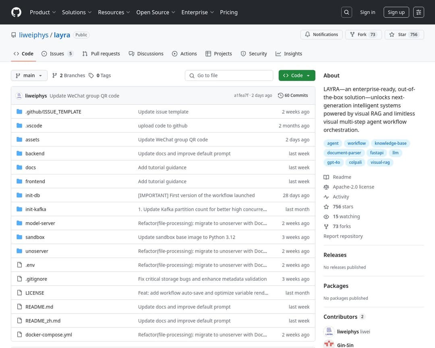Open the Releases section heading link

click(x=335, y=255)
